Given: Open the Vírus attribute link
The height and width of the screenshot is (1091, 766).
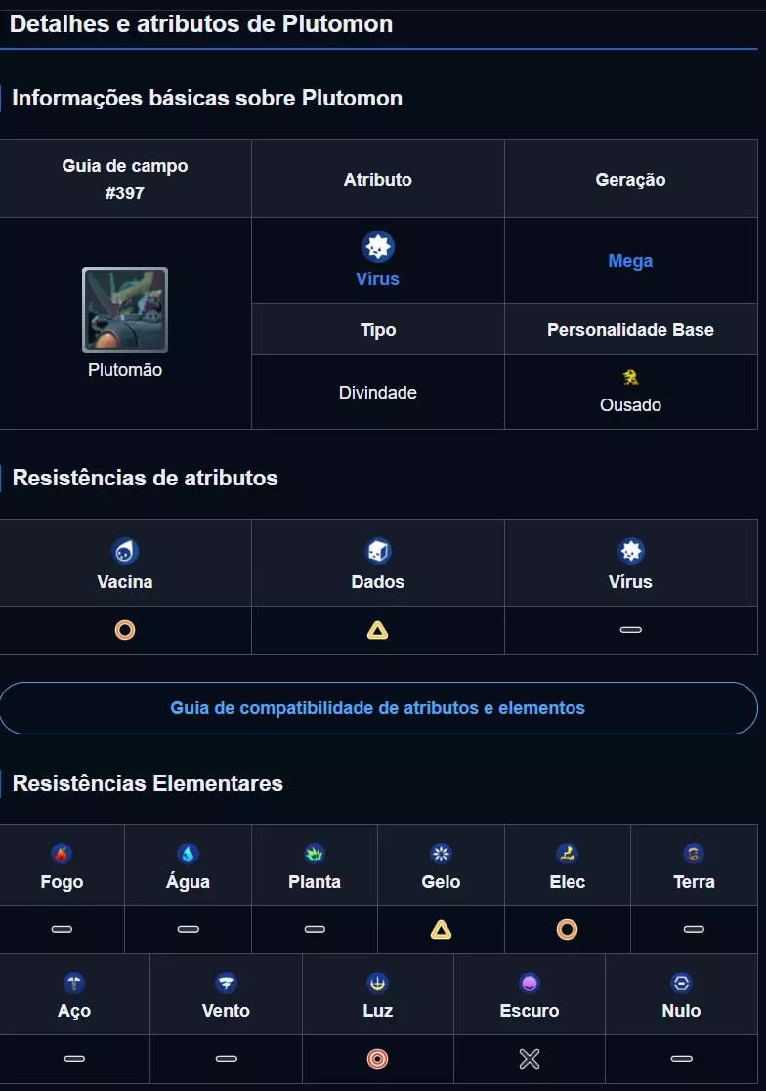Looking at the screenshot, I should (377, 278).
